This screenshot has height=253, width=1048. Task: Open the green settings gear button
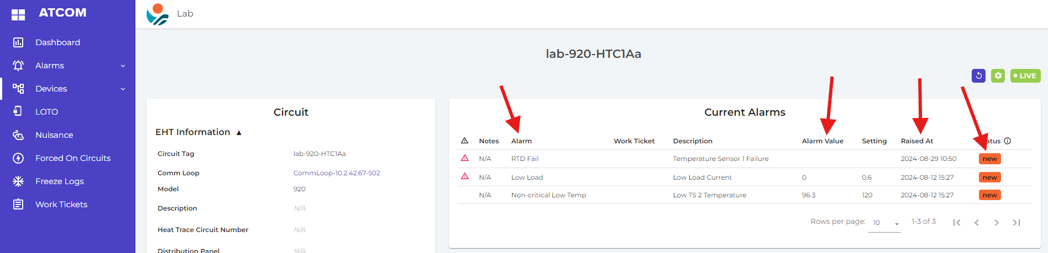(998, 76)
